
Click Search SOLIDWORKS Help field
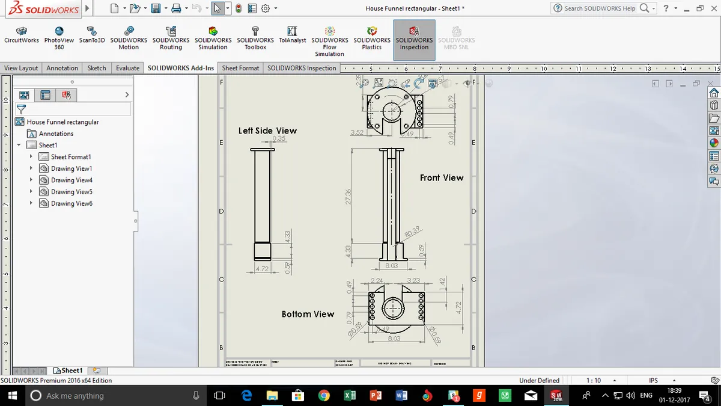point(601,8)
